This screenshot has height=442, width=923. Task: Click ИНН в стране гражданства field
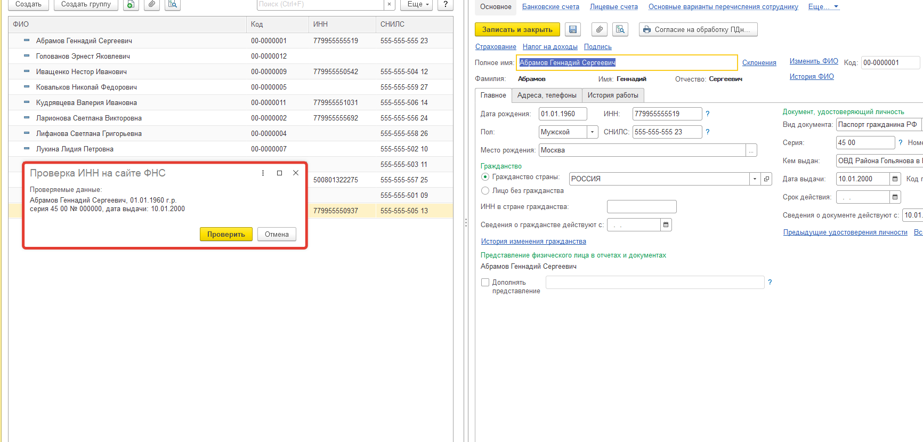point(642,206)
